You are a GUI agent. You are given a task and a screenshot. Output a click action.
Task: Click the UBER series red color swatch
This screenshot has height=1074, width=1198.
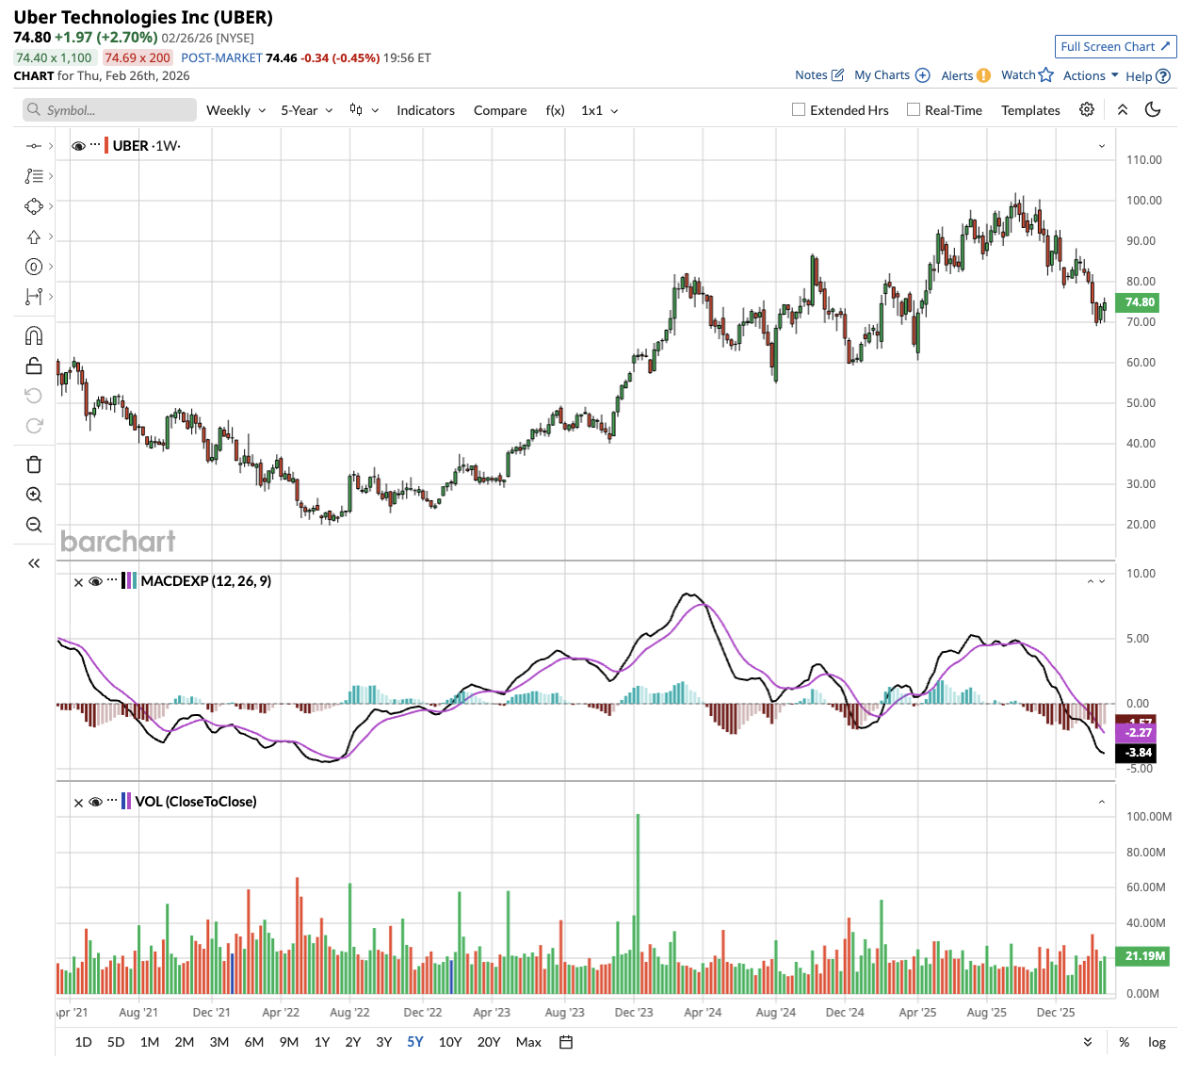[x=106, y=146]
